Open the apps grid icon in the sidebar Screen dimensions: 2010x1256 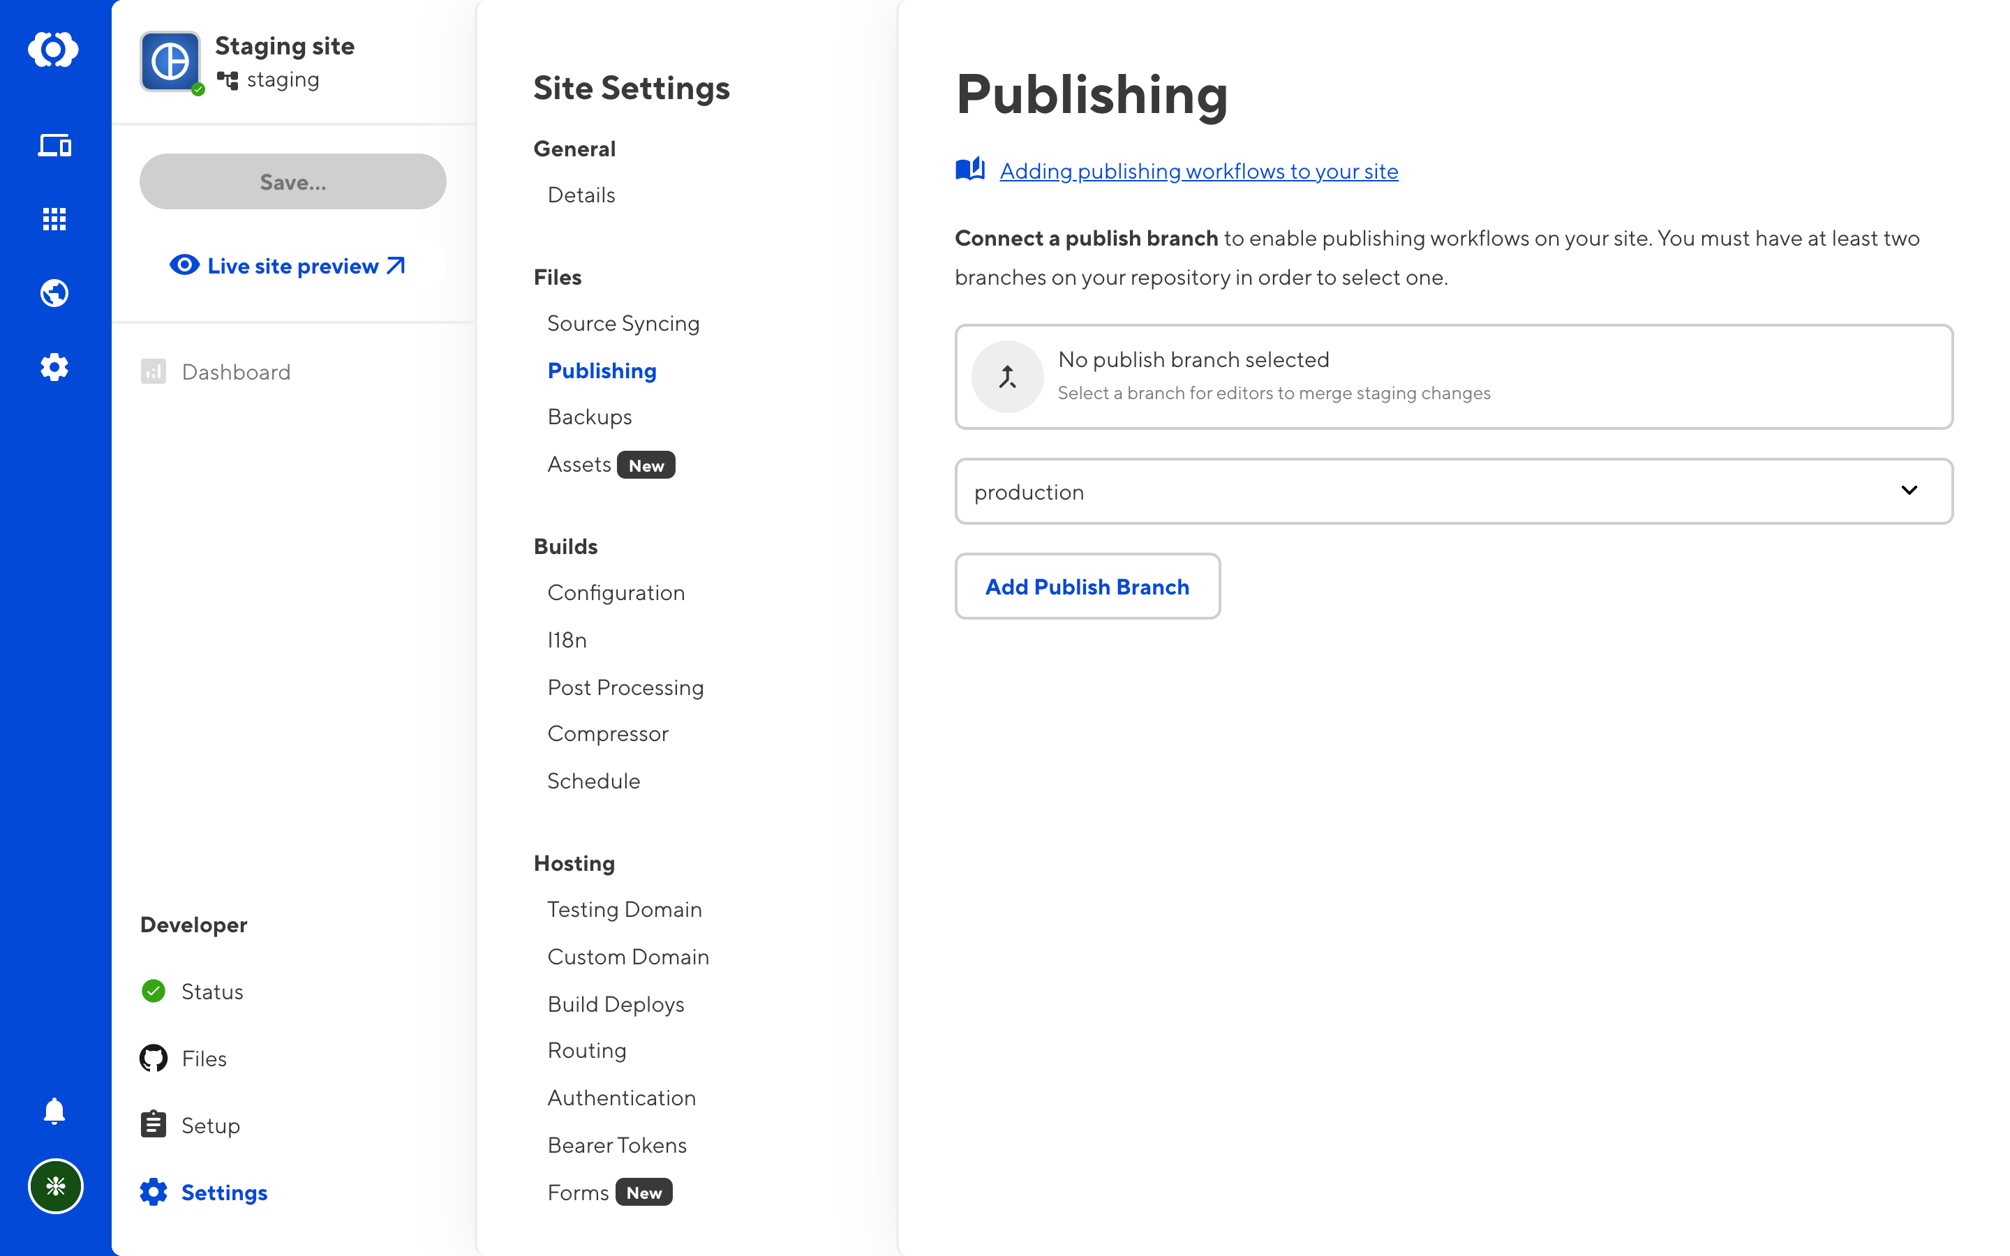pyautogui.click(x=54, y=218)
